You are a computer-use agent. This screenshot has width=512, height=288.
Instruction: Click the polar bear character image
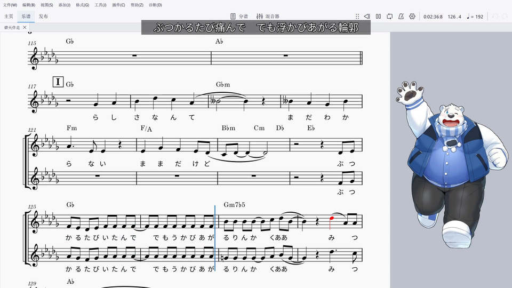(453, 165)
